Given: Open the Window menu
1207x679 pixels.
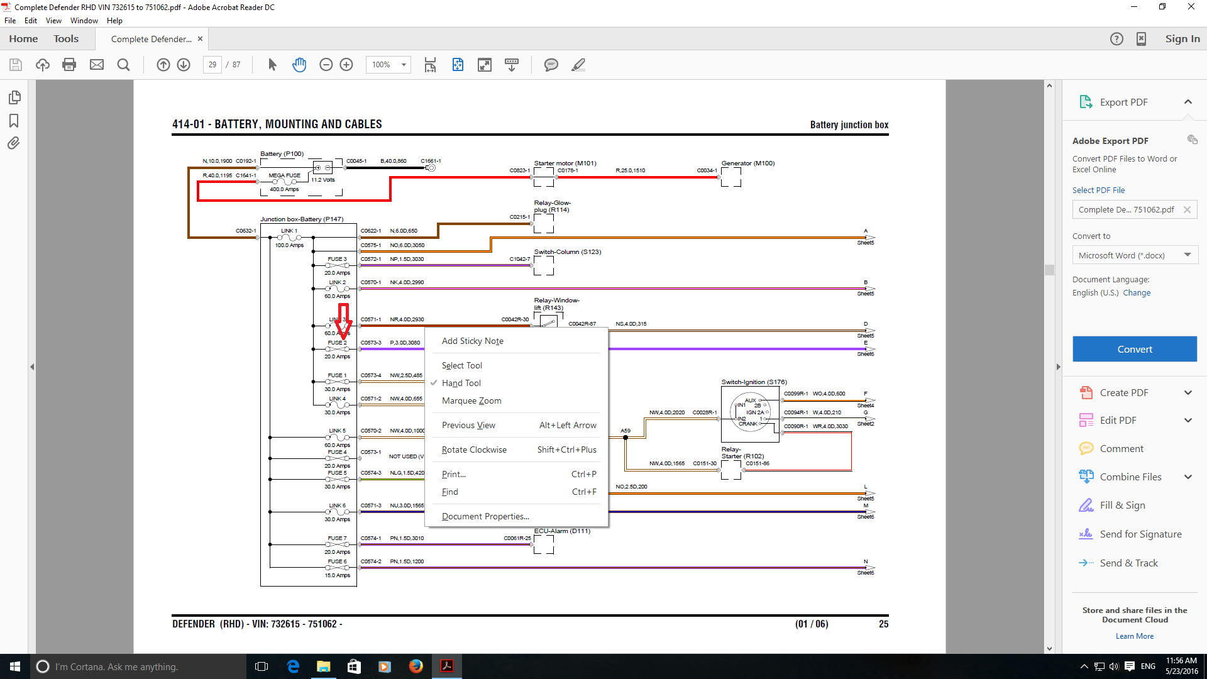Looking at the screenshot, I should tap(84, 21).
